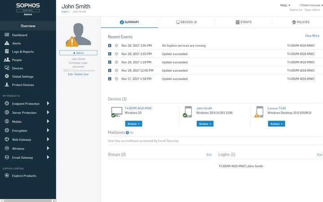Viewport: 323px width, 202px height.
Task: Expand Web Gateway submenu arrow
Action: [x=48, y=139]
